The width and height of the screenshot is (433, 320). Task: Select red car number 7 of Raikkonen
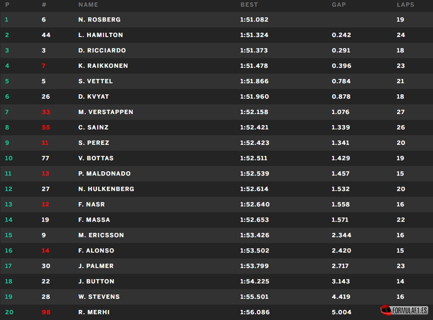coord(43,66)
